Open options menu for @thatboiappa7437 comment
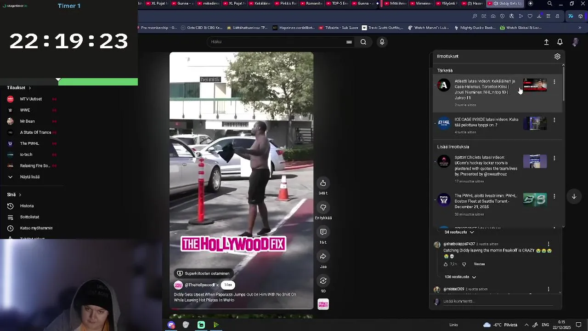 pyautogui.click(x=548, y=244)
